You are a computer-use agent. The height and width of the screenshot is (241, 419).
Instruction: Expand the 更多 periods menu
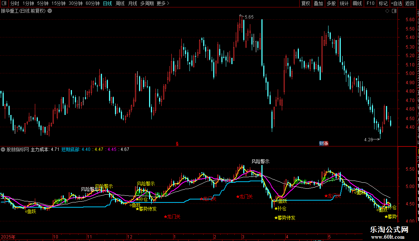pyautogui.click(x=163, y=3)
